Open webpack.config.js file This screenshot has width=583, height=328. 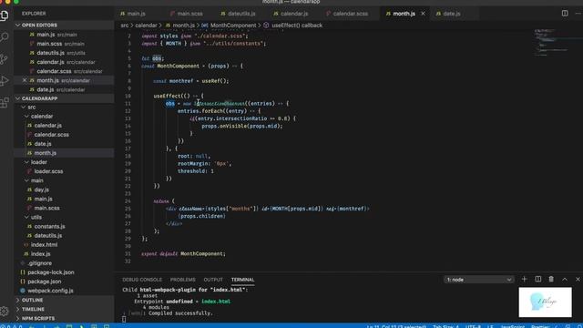(50, 291)
